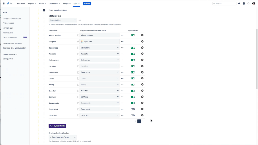This screenshot has width=258, height=145.
Task: Click into the Search field
Action: coord(225,4)
